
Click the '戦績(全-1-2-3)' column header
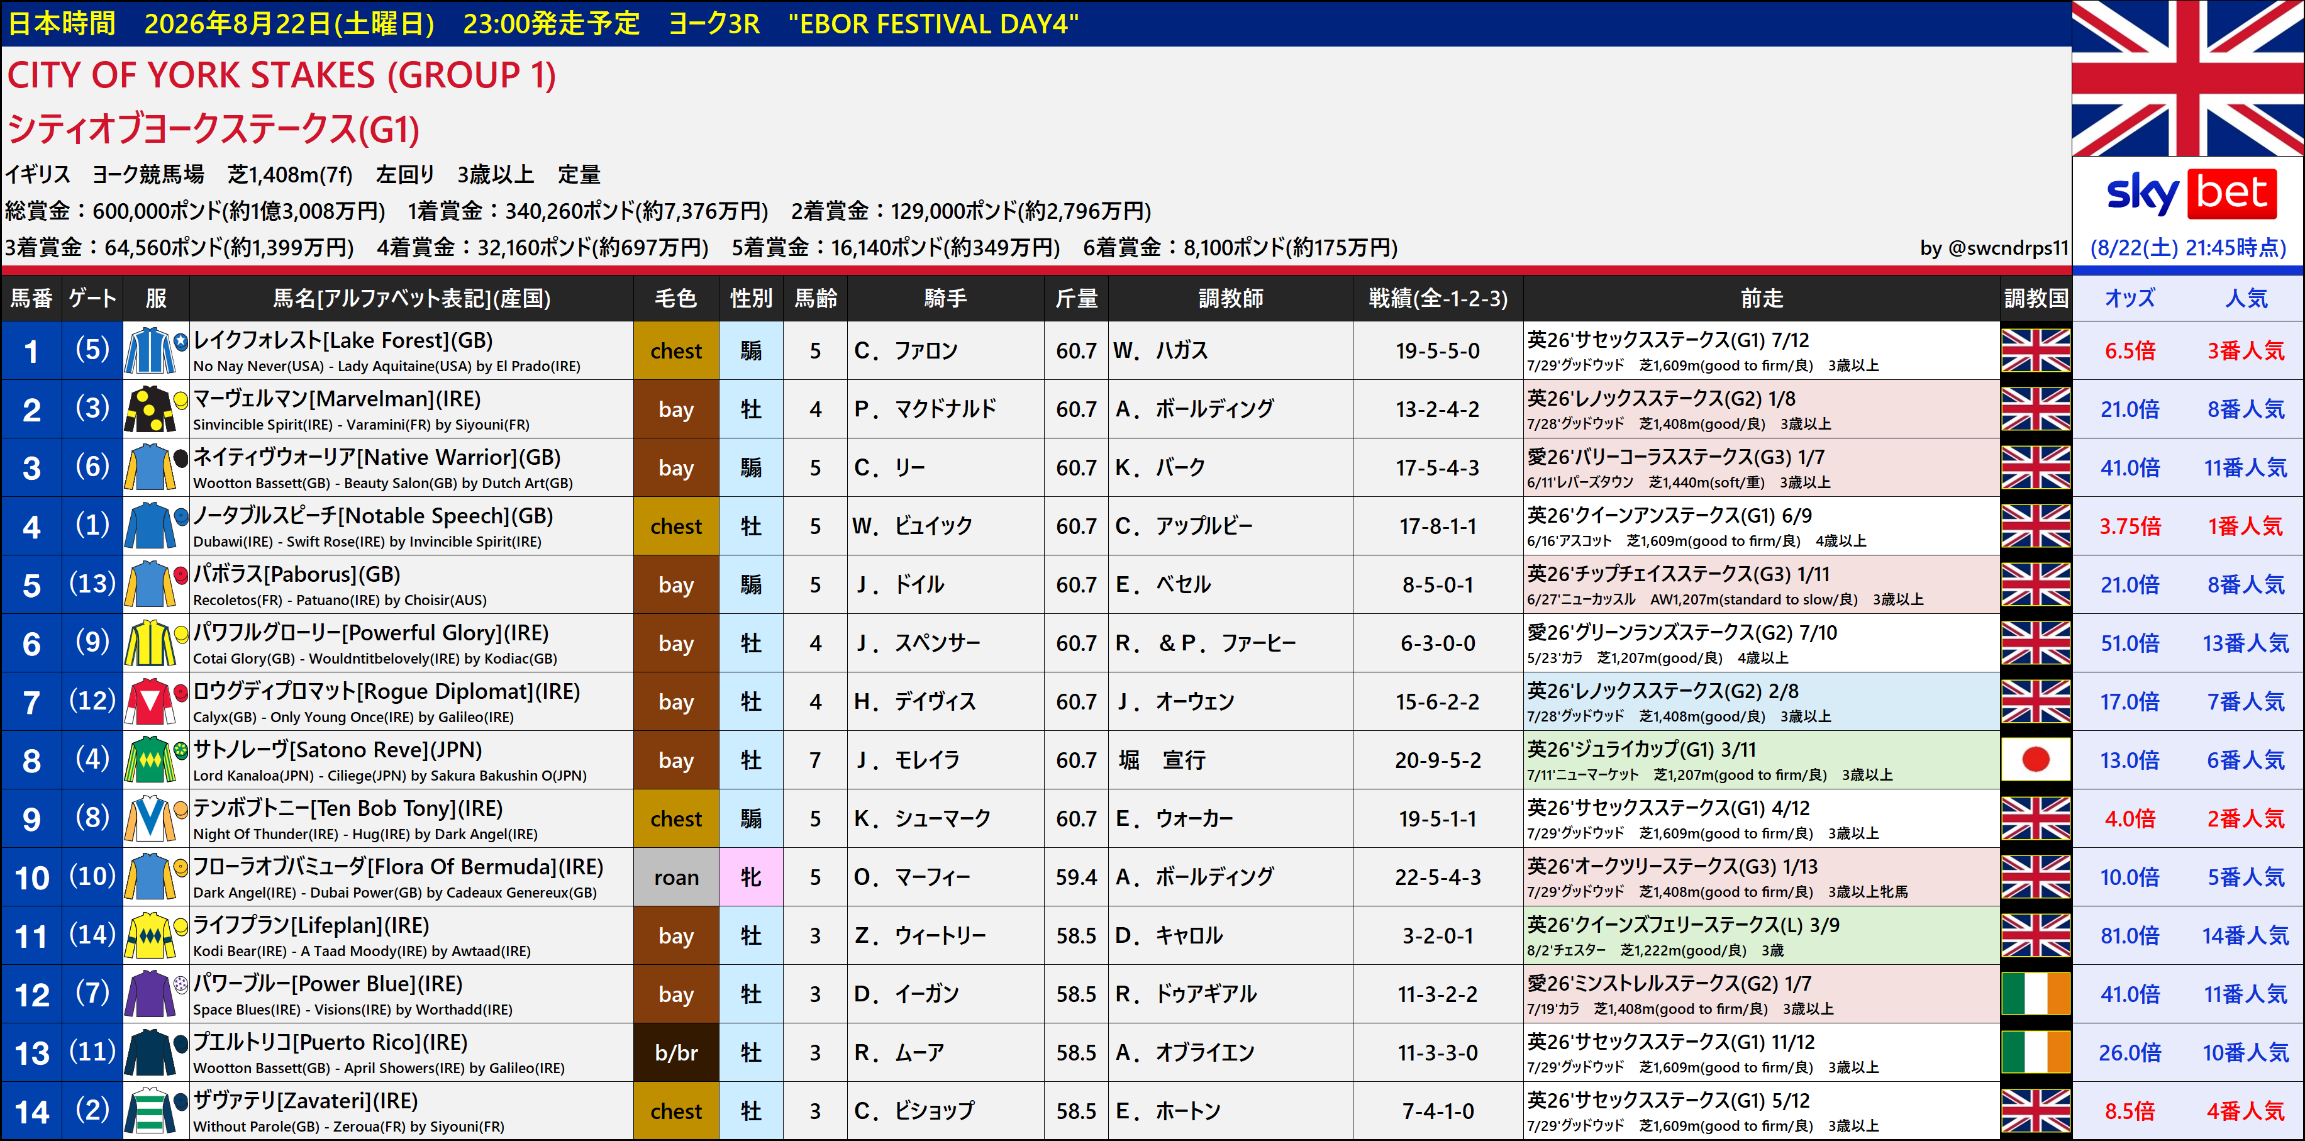click(1438, 298)
